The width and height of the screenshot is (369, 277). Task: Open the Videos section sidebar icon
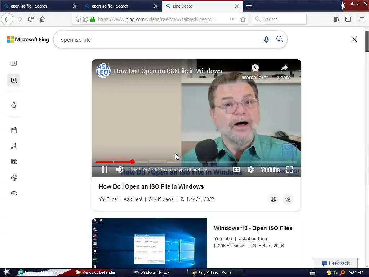point(14,80)
